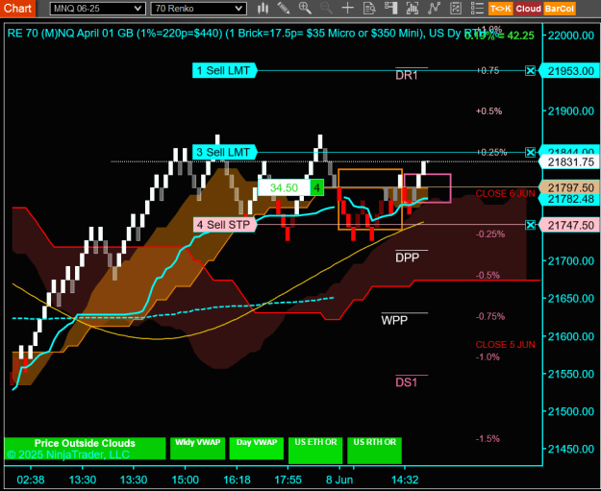Click the 1 Sell LMT order flag
This screenshot has height=491, width=601.
224,70
